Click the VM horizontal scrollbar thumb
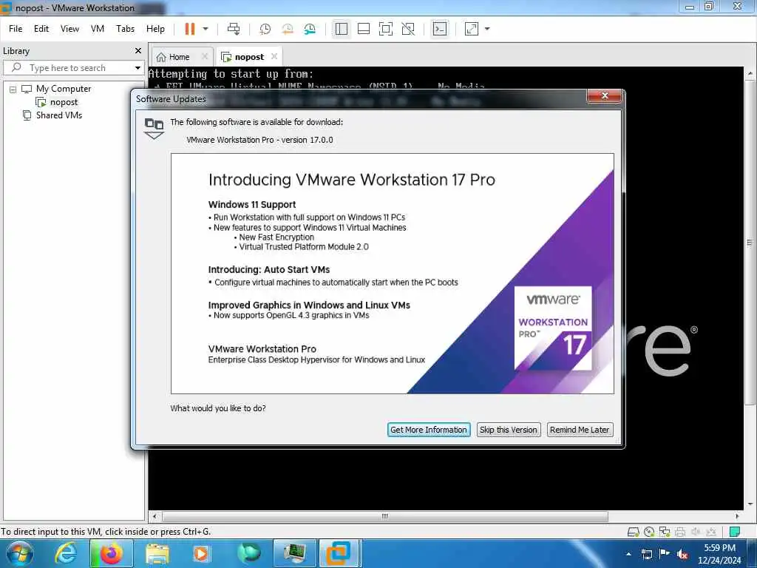This screenshot has height=568, width=757. point(384,516)
